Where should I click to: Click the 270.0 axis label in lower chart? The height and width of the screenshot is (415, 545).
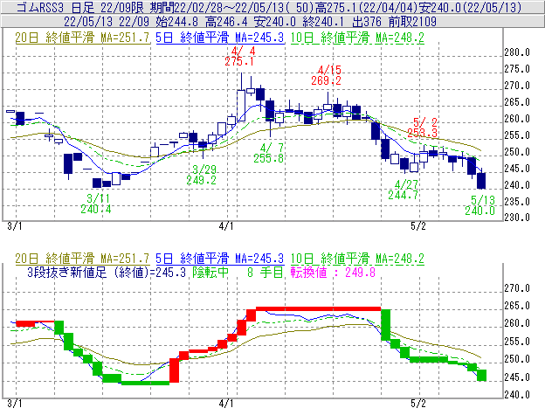coord(517,288)
